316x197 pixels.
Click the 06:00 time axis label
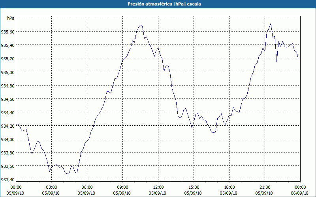87,188
